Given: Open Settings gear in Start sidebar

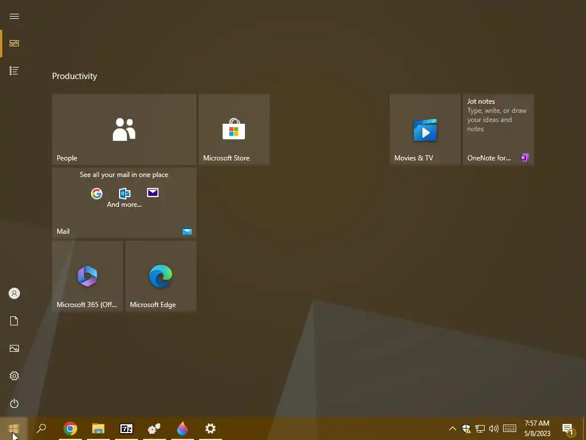Looking at the screenshot, I should coord(14,376).
